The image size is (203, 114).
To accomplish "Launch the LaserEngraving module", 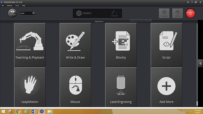I will pos(121,87).
